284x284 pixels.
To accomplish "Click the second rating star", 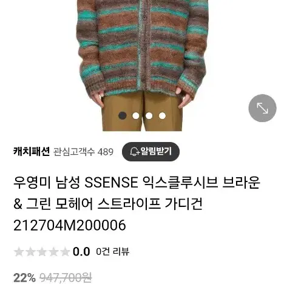I will (x=30, y=252).
